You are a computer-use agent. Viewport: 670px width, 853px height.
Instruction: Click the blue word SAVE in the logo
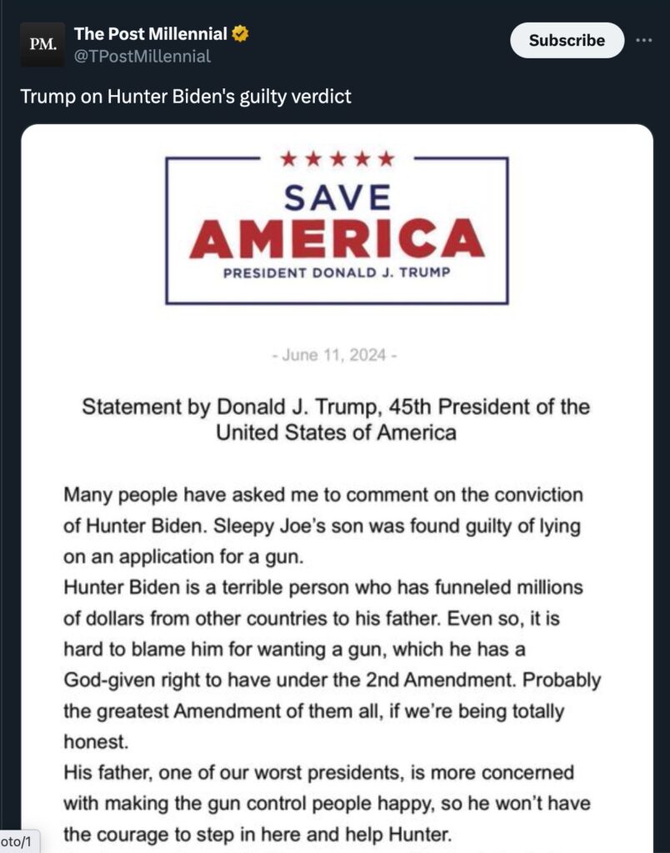[x=337, y=197]
